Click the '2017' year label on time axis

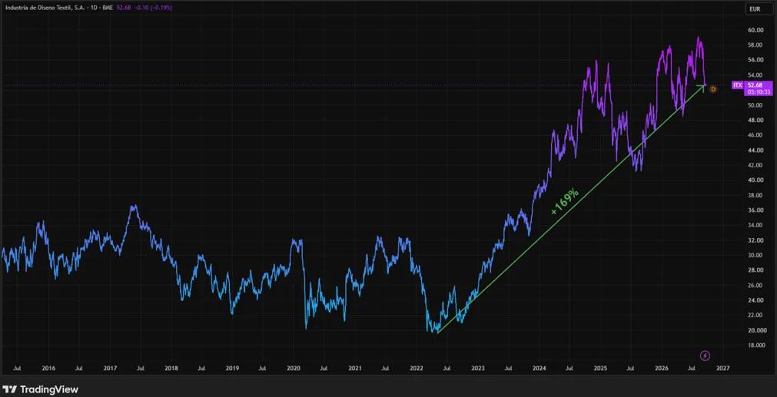(110, 369)
